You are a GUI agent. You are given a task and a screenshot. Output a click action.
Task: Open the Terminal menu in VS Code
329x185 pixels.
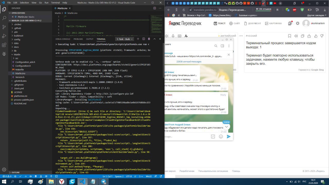click(55, 3)
